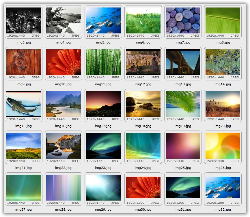The height and width of the screenshot is (217, 250).
Task: Open the img18.jpg golden beach thumbnail
Action: tap(143, 104)
